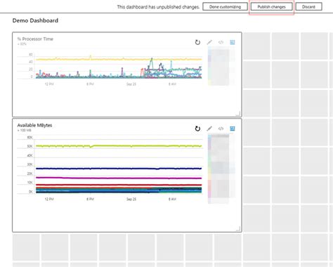Discard the unpublished dashboard changes
Image resolution: width=333 pixels, height=267 pixels.
[308, 7]
